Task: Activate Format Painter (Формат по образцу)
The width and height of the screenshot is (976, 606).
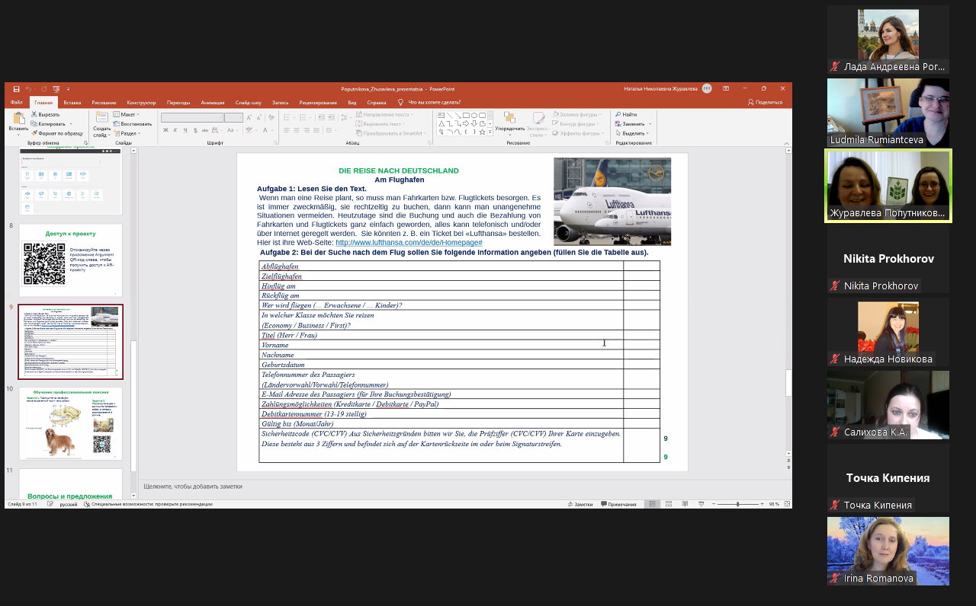Action: [x=56, y=133]
